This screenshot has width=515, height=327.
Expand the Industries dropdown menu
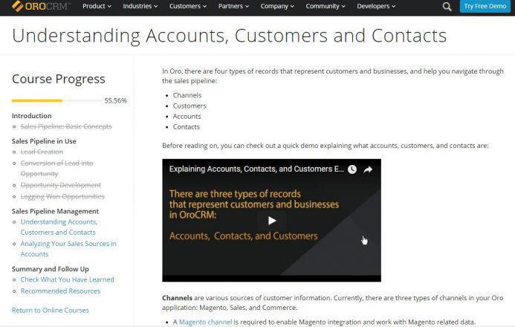tap(140, 6)
